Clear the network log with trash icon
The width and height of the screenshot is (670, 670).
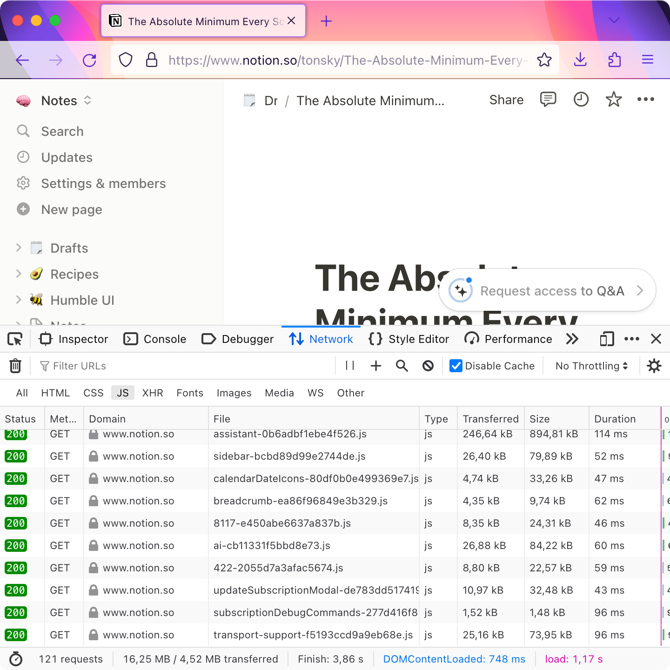(15, 366)
